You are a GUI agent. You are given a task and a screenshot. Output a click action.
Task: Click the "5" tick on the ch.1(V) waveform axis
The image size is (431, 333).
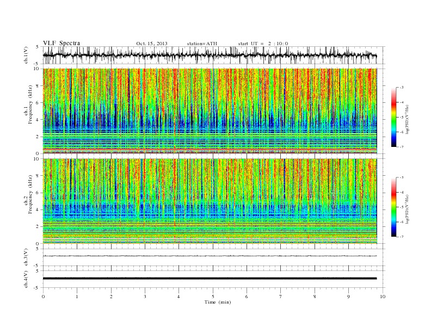(x=38, y=47)
